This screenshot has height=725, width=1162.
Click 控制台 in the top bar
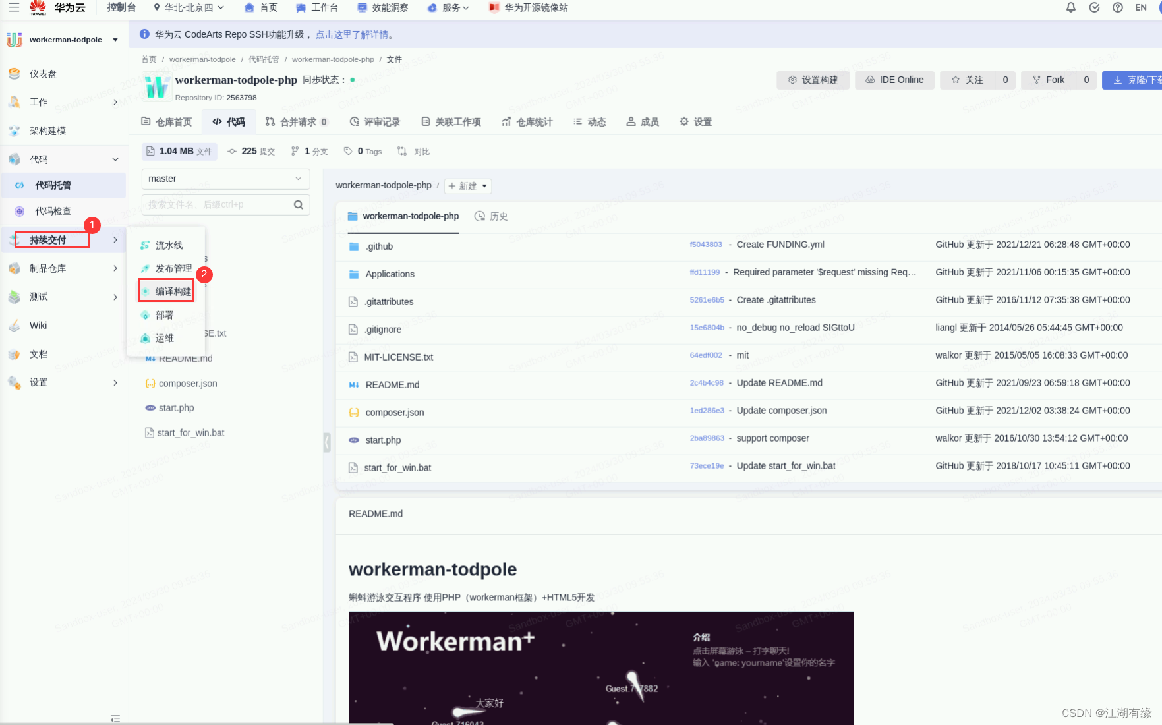121,7
